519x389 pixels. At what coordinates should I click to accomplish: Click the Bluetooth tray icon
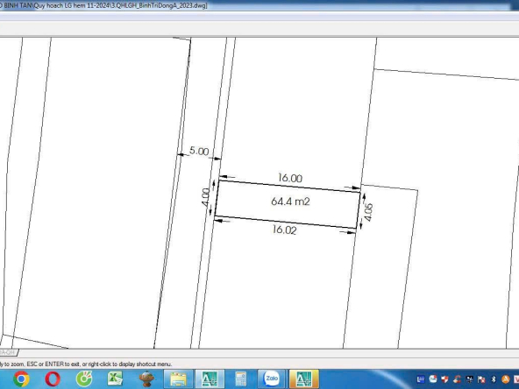pos(494,379)
